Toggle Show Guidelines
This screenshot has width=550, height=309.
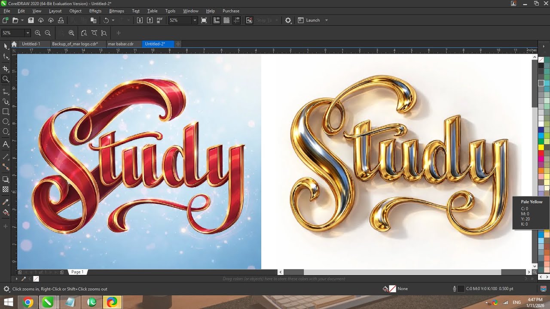(237, 20)
